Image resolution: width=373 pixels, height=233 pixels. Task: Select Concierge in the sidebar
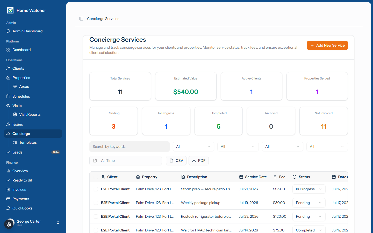[33, 134]
